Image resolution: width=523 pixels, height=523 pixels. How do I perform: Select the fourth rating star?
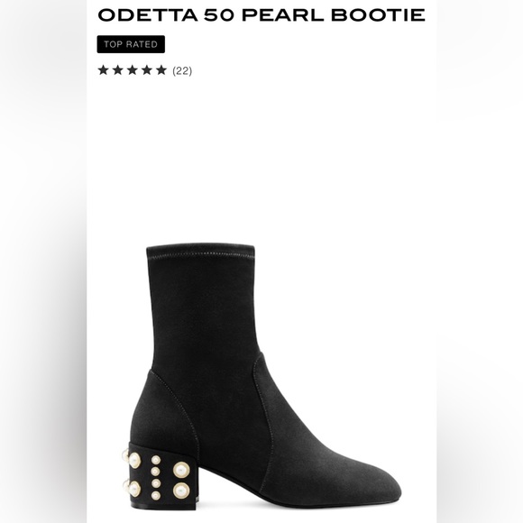tap(147, 70)
